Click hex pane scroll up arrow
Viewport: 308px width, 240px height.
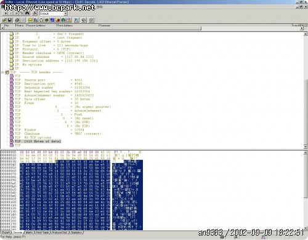(306, 153)
